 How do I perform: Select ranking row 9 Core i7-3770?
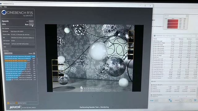pos(20,73)
